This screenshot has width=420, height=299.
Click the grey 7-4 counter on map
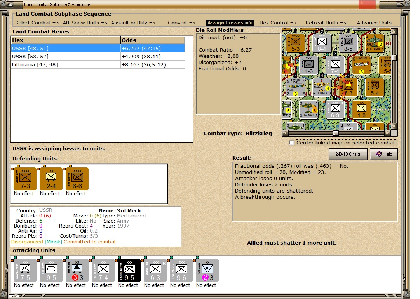[335, 65]
